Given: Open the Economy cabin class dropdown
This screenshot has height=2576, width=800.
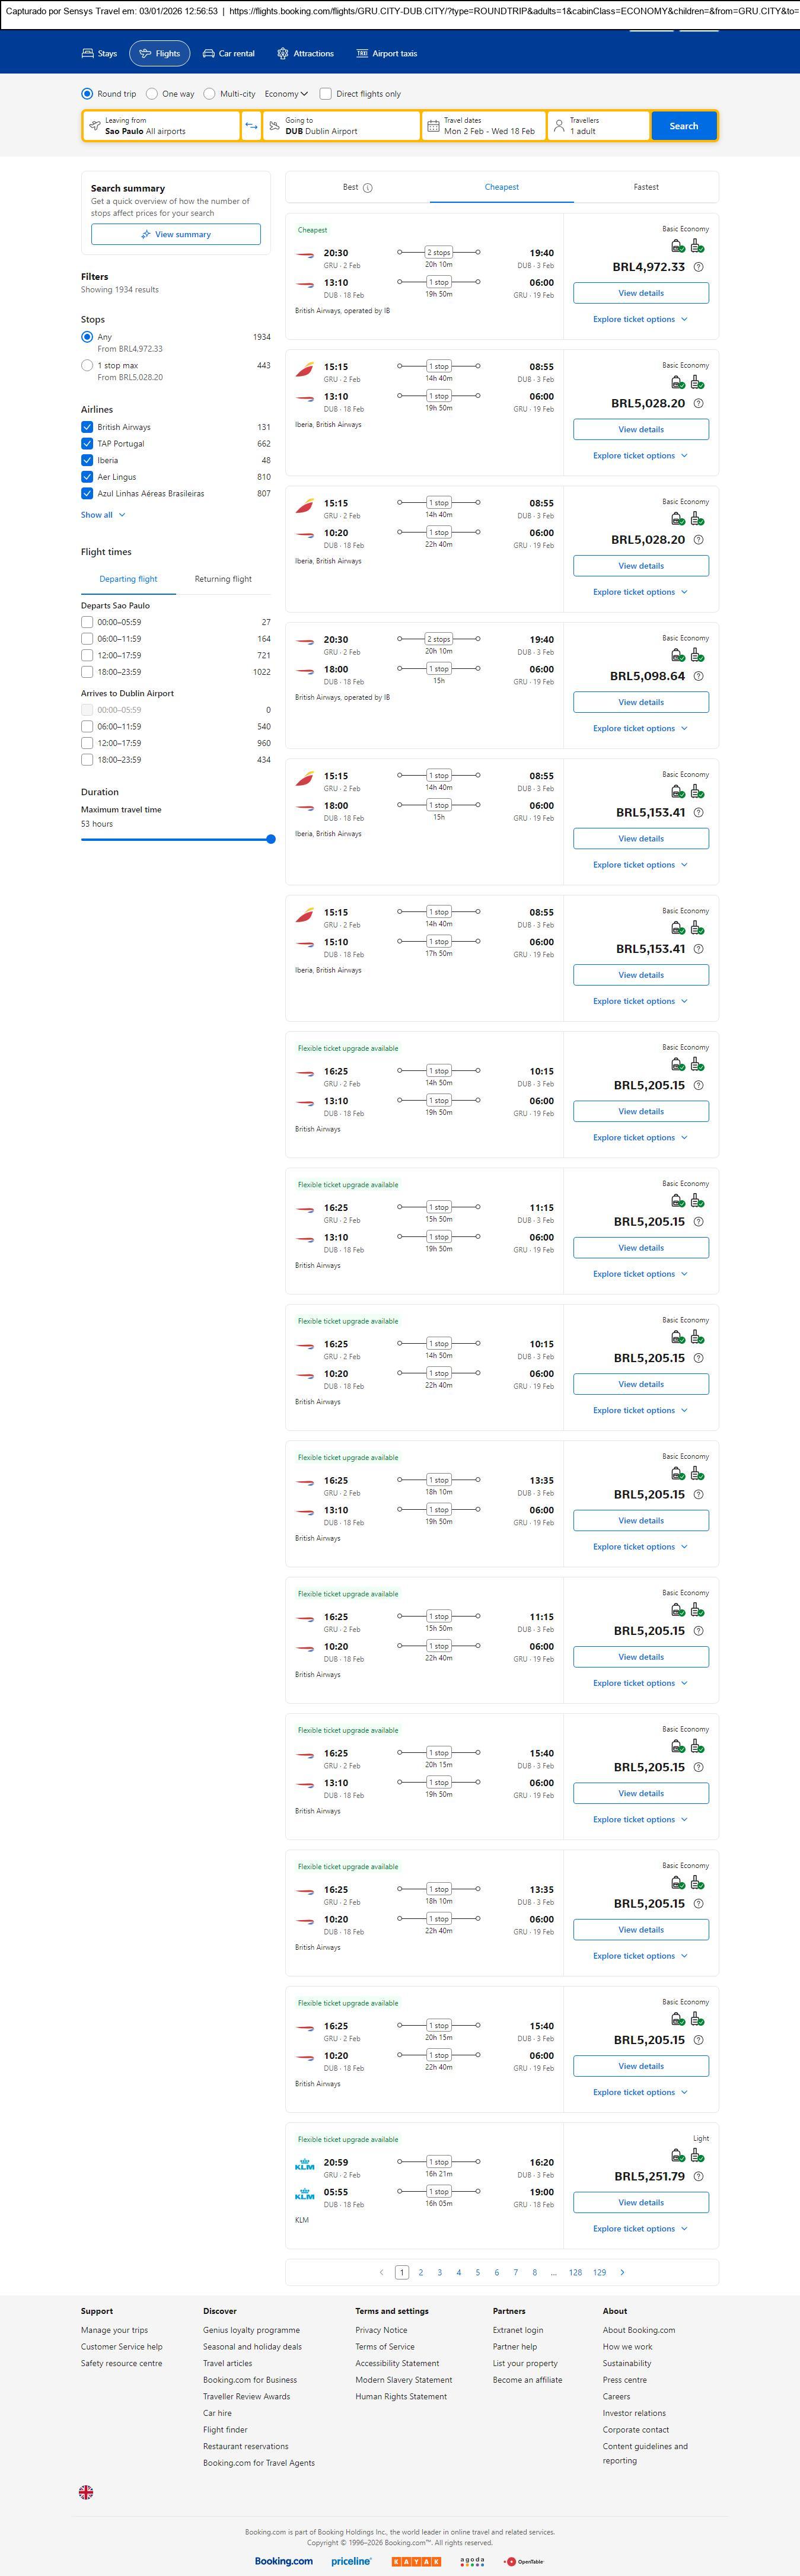Looking at the screenshot, I should pos(285,94).
